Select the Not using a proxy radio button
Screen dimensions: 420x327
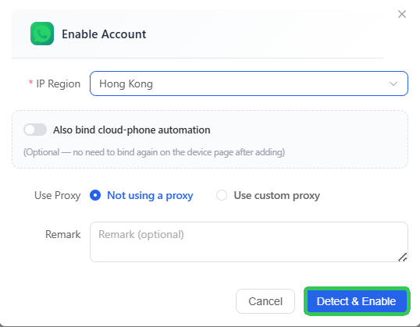tap(95, 195)
